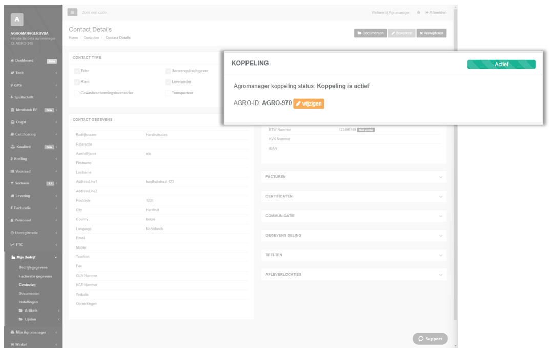Expand the Afleverlocaties section
This screenshot has width=554, height=352.
(x=354, y=275)
